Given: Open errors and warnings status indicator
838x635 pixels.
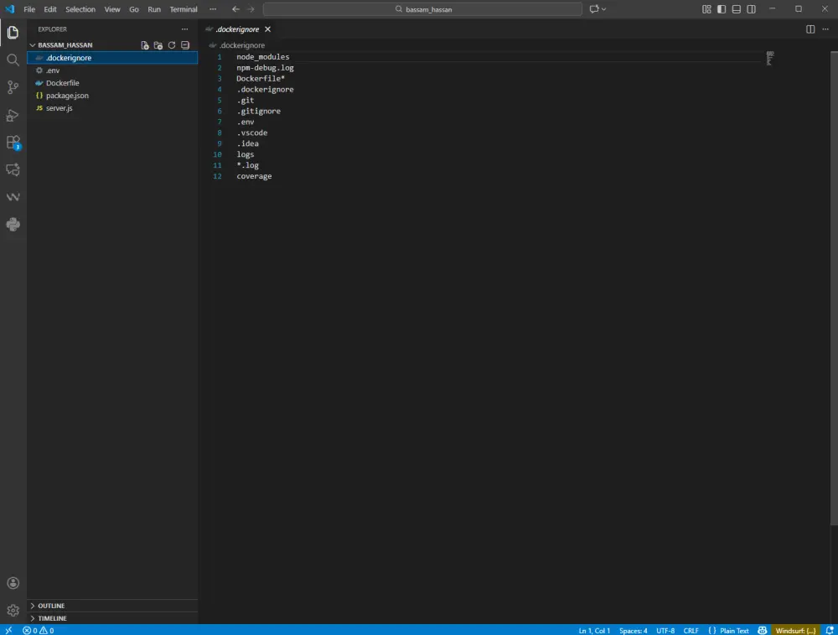Looking at the screenshot, I should click(x=38, y=630).
